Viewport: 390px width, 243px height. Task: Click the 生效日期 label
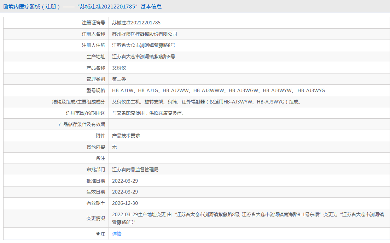click(x=96, y=192)
